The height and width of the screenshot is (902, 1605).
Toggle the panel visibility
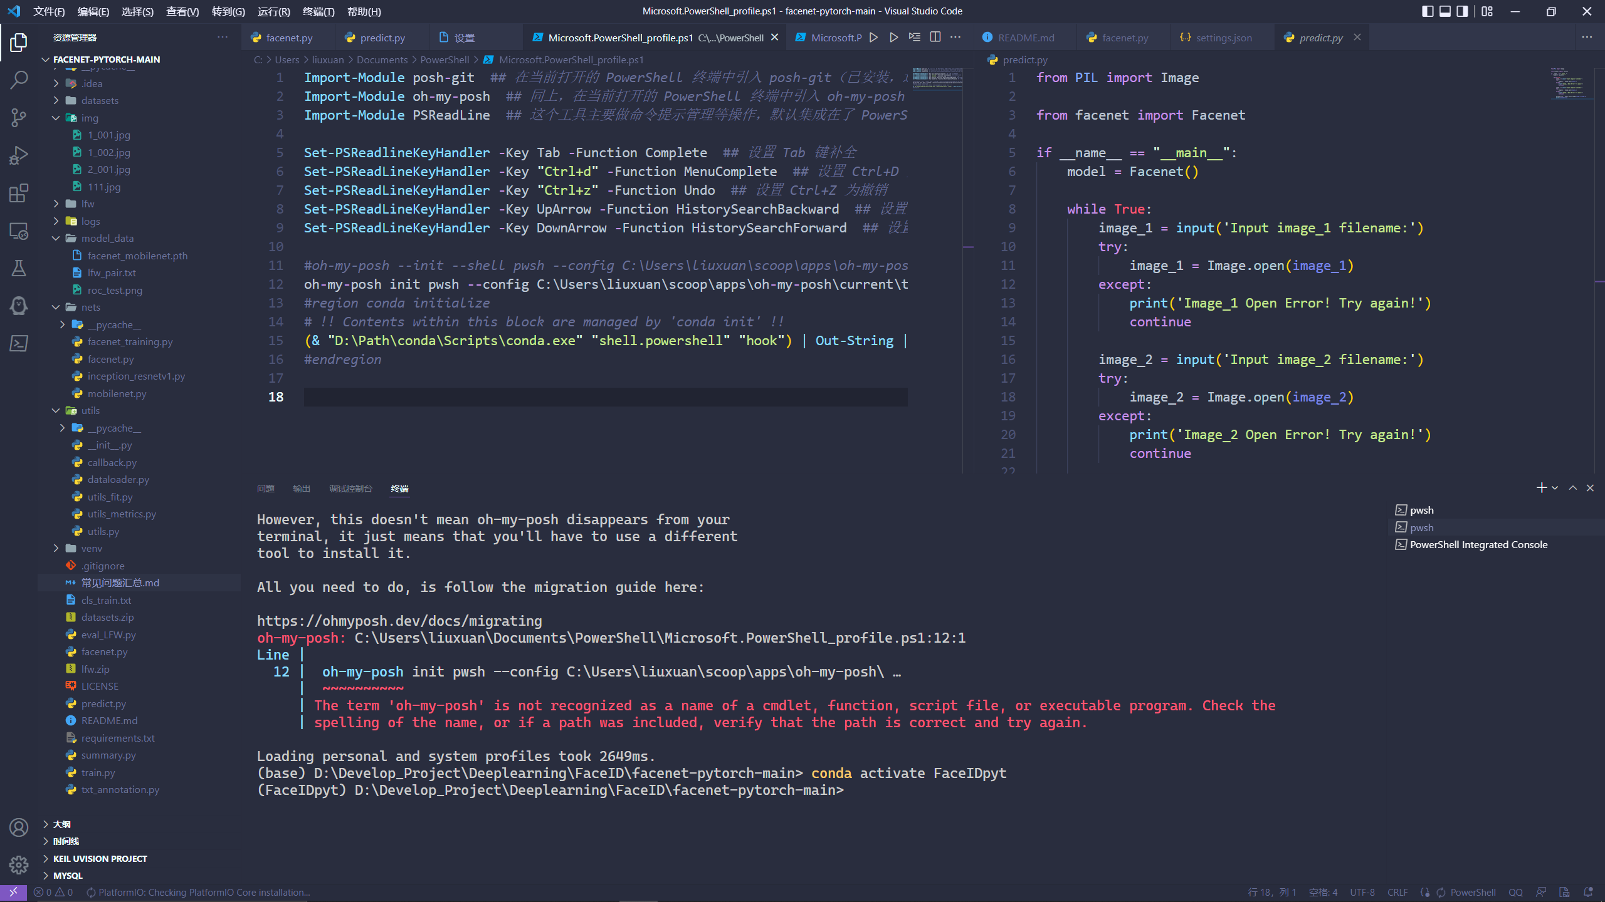coord(1444,11)
